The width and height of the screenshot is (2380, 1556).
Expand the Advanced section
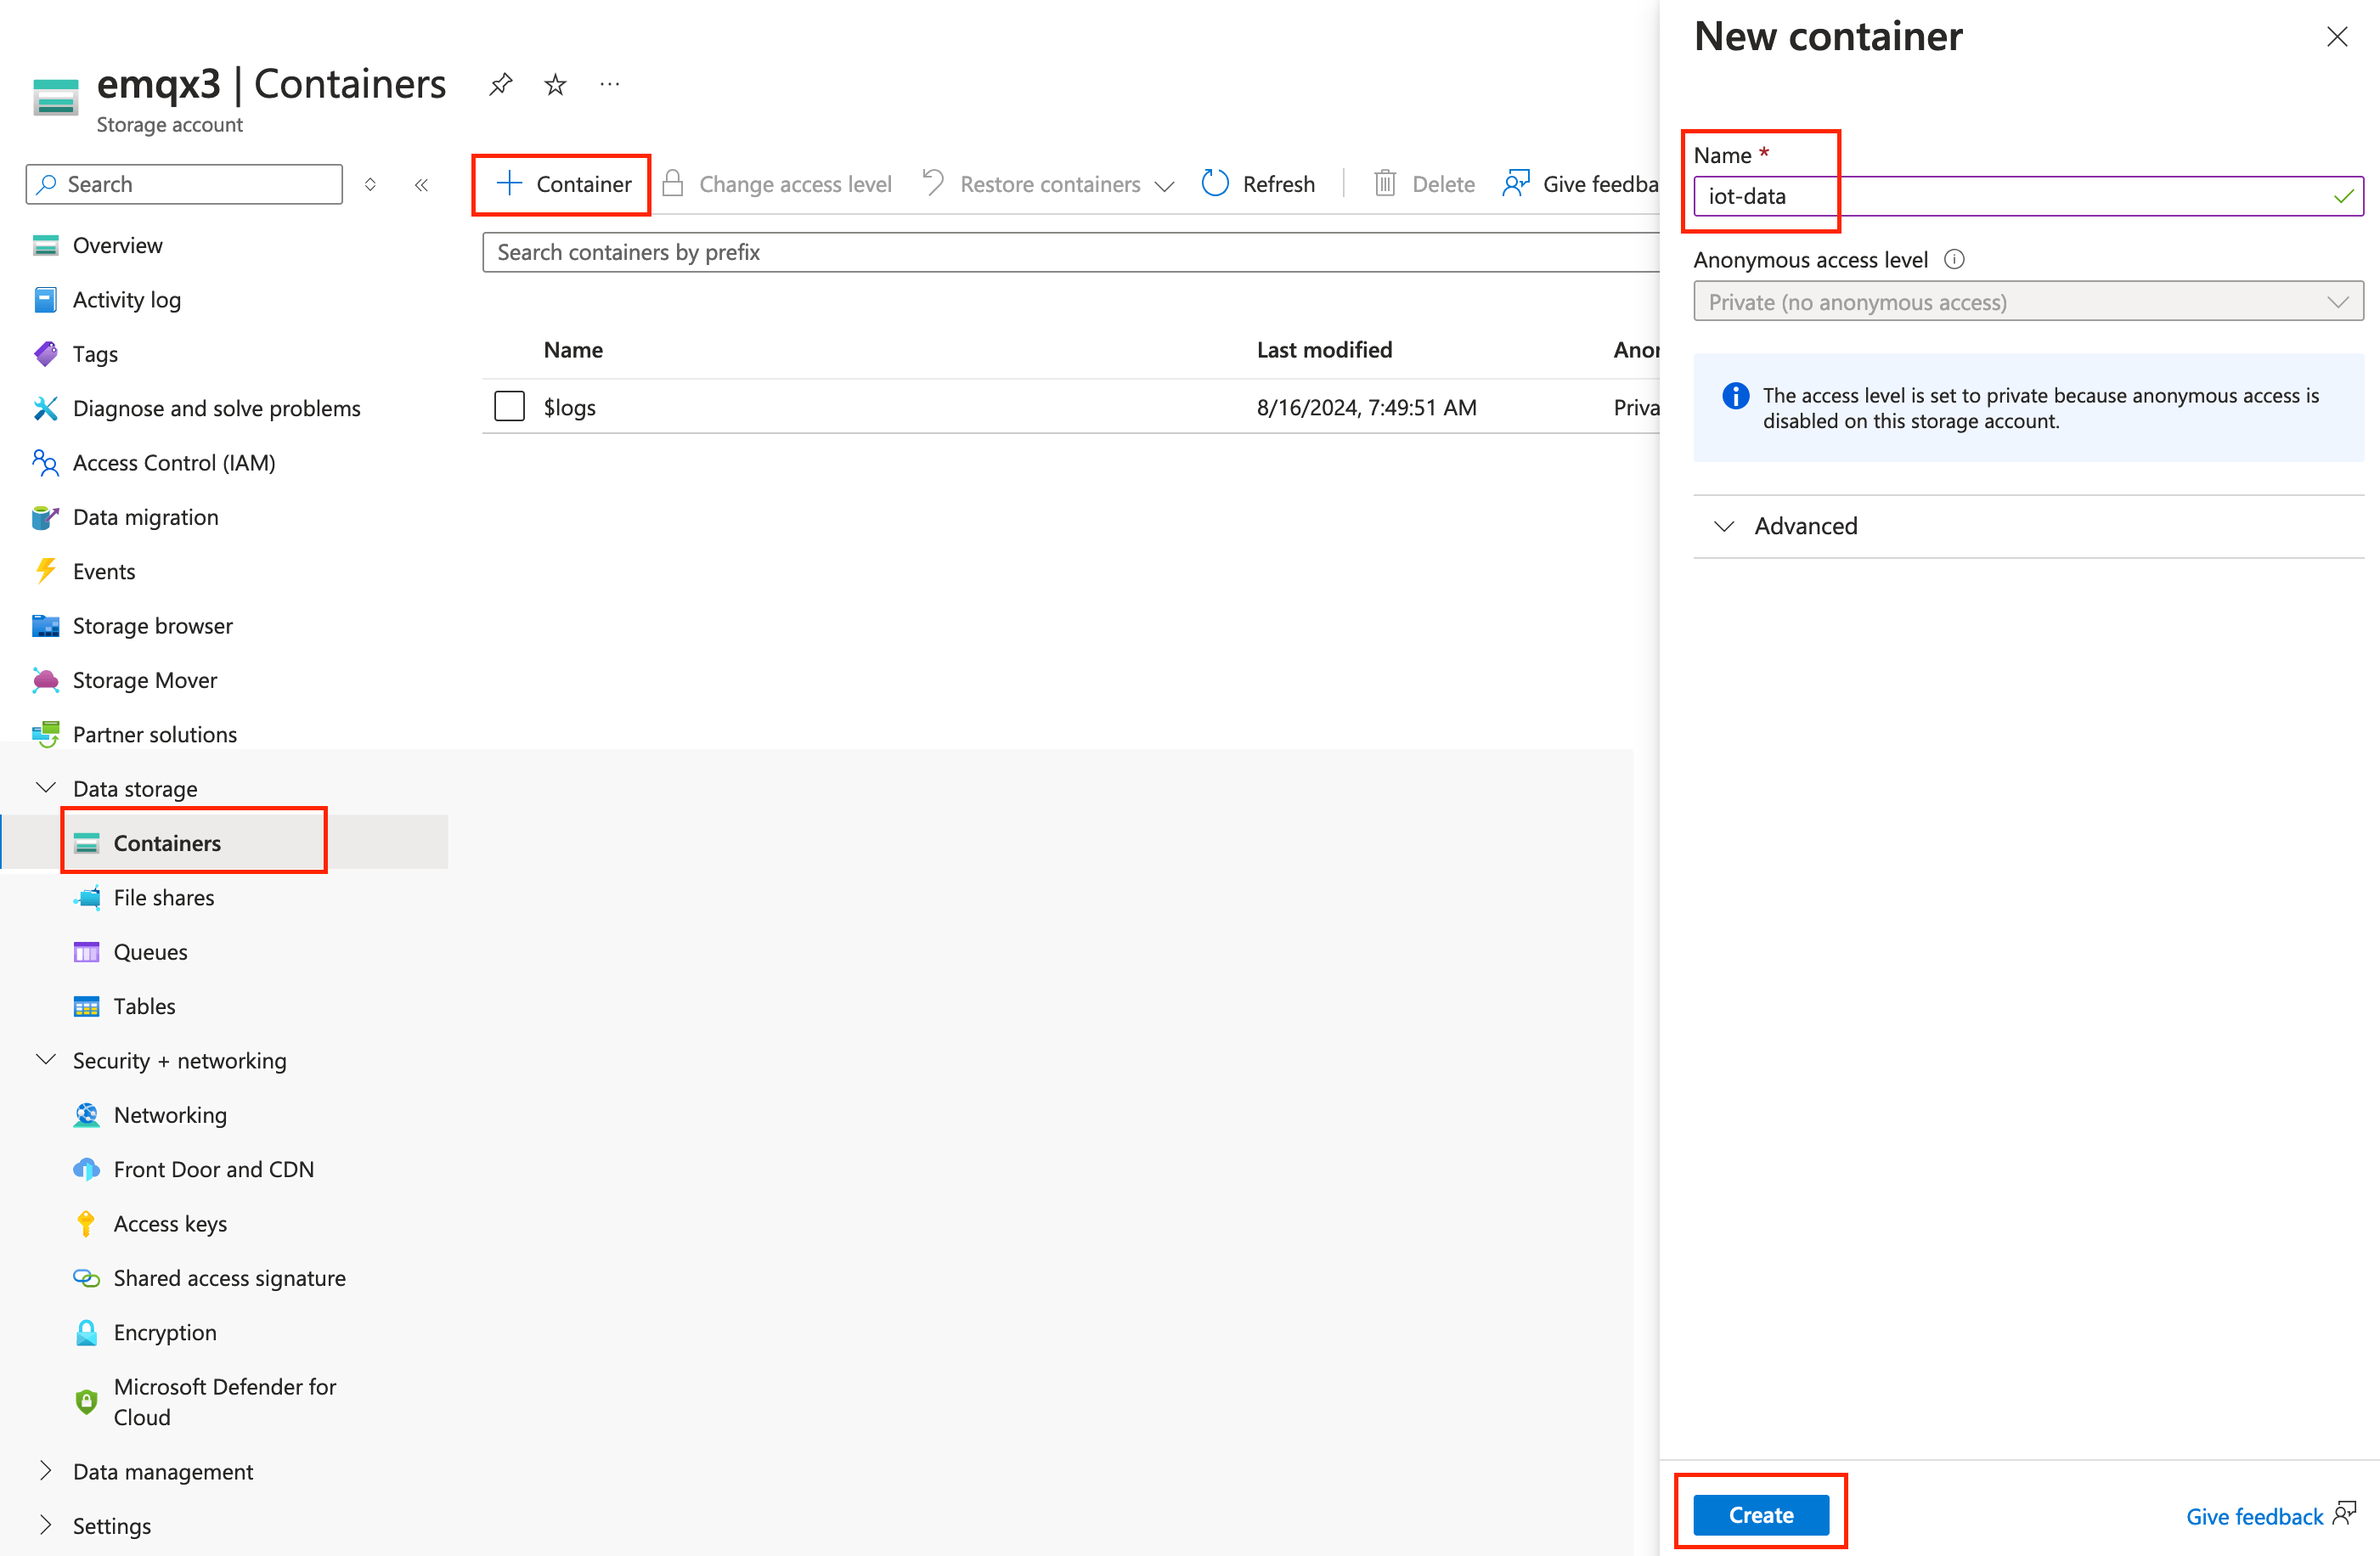click(1805, 525)
